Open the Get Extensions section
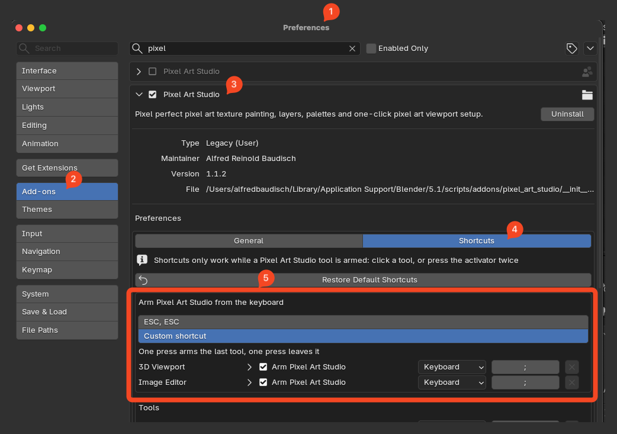Screen dimensions: 617x434 point(68,168)
